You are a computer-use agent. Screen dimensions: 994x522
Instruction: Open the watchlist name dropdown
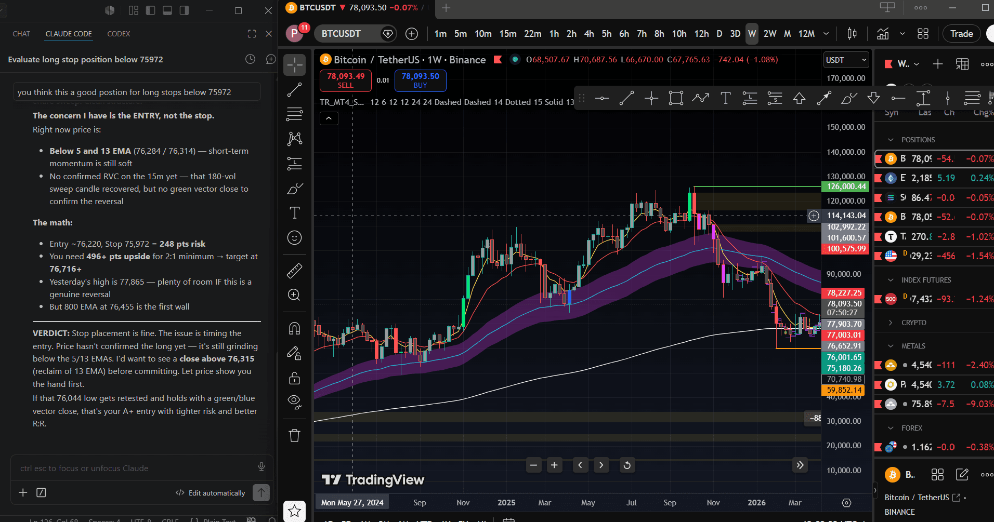[x=908, y=64]
